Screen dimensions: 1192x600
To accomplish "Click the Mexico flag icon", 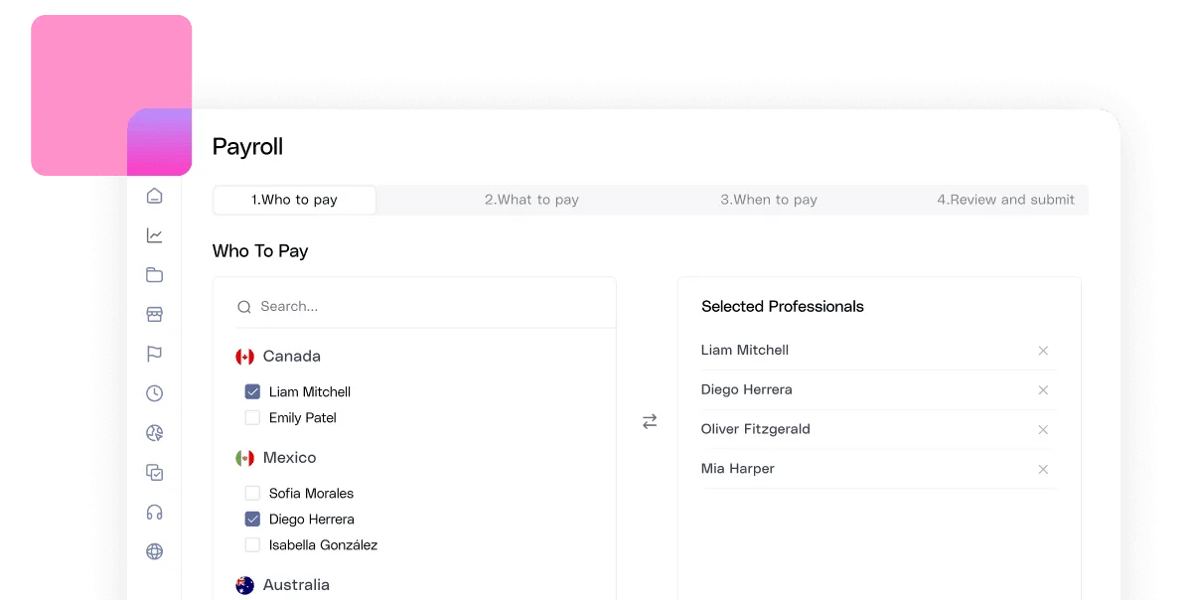I will point(244,458).
